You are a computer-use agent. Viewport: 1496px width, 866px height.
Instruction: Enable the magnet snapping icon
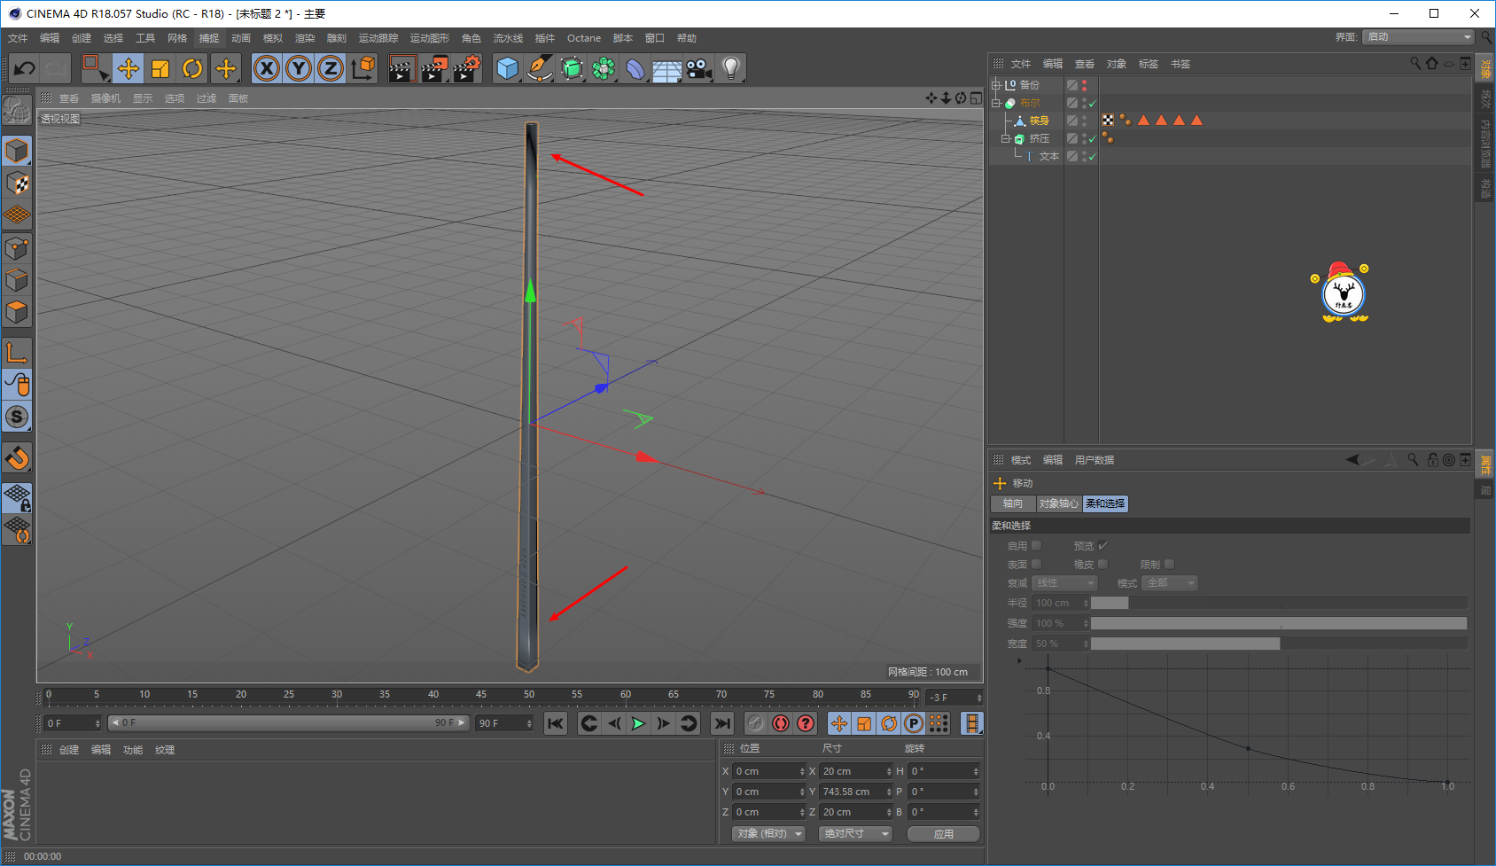pos(17,458)
